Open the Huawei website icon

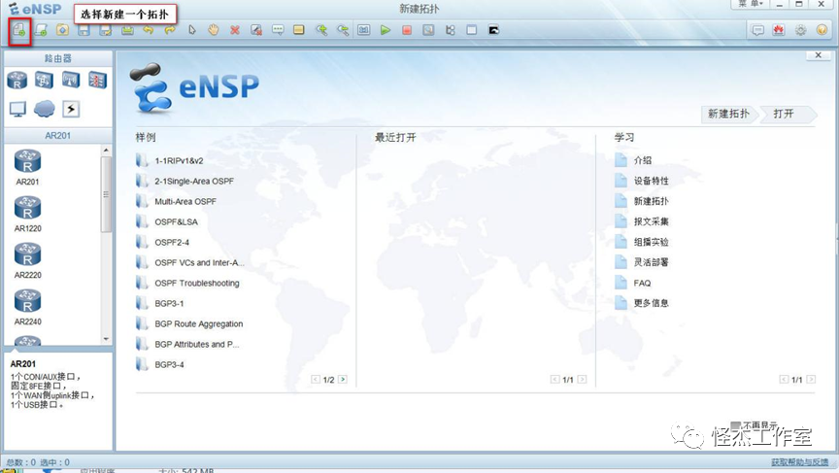(779, 30)
